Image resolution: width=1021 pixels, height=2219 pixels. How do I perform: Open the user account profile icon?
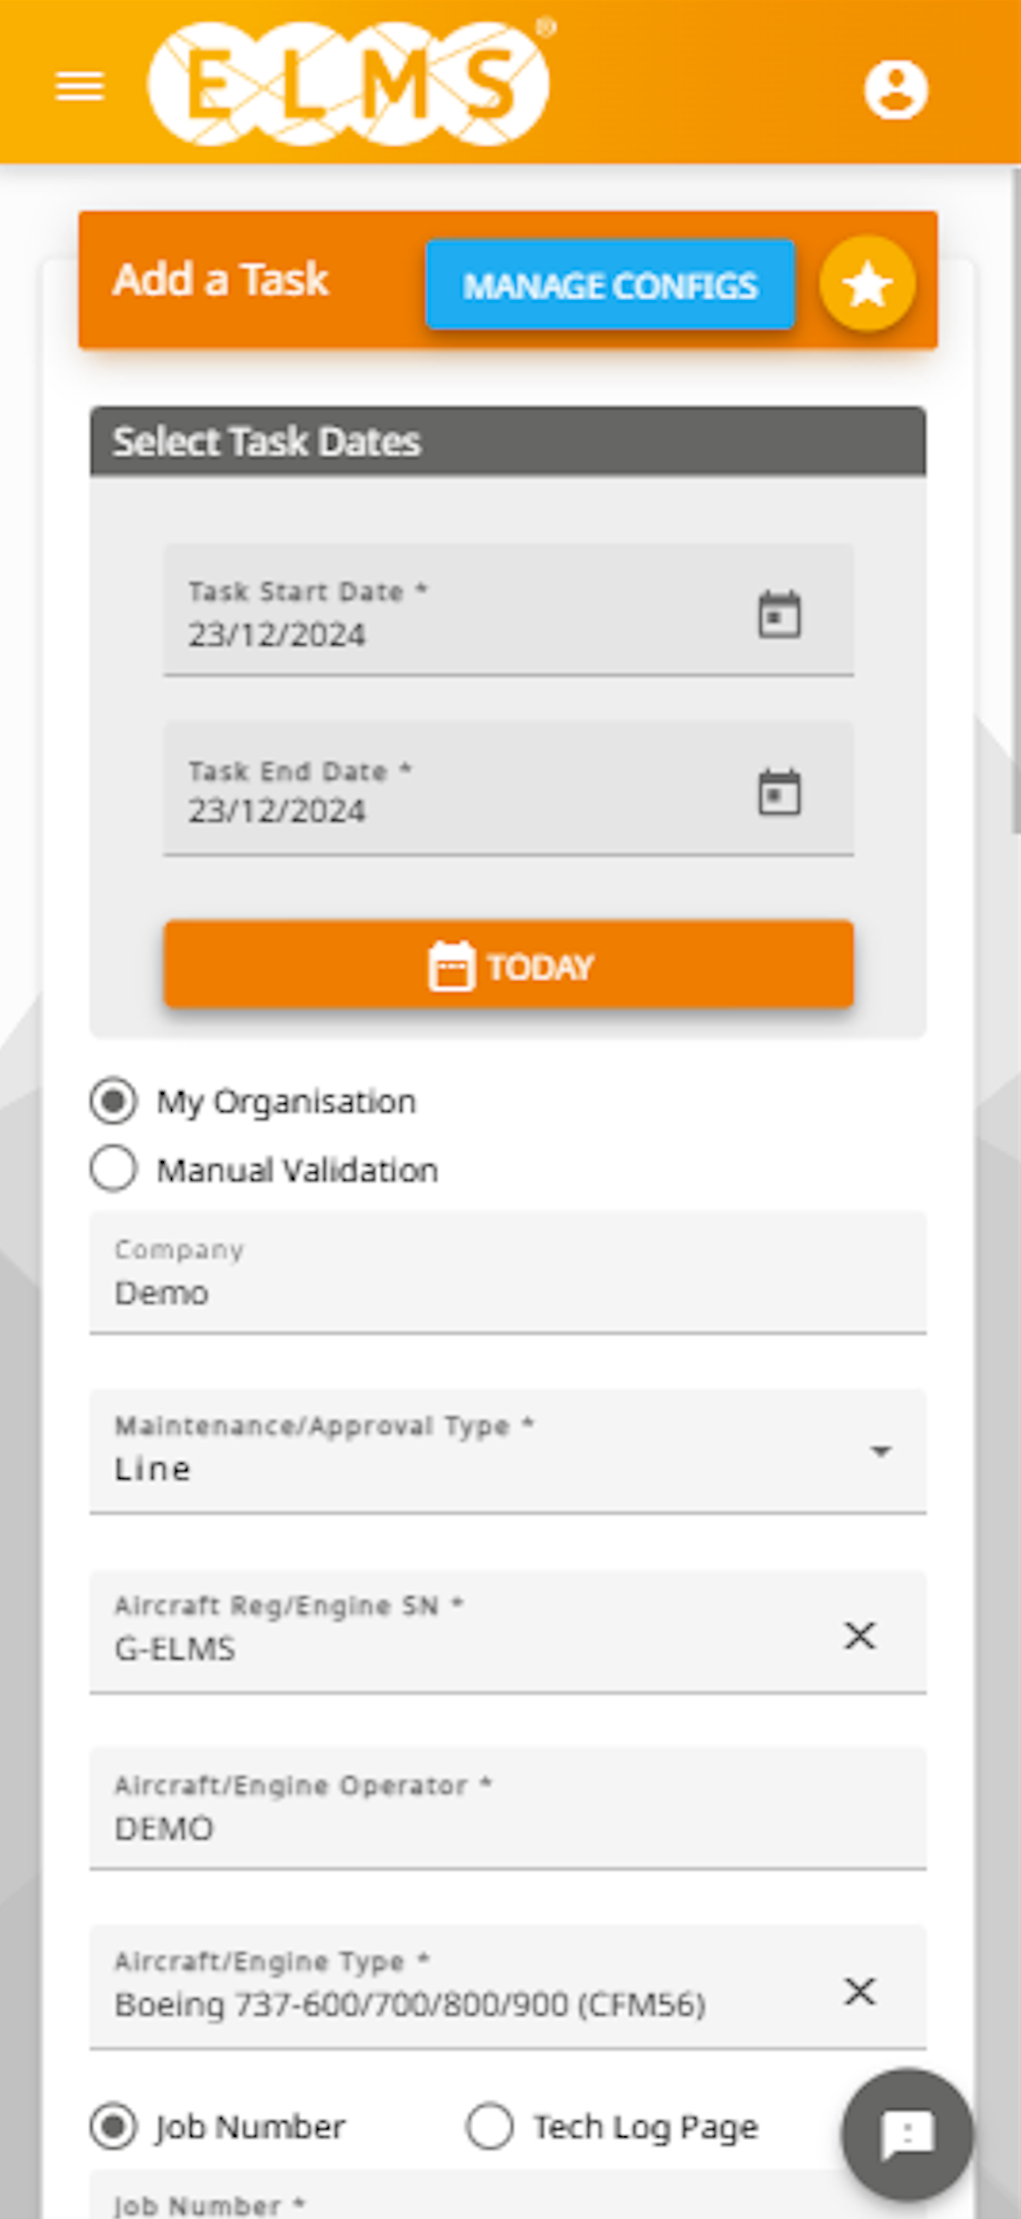896,89
